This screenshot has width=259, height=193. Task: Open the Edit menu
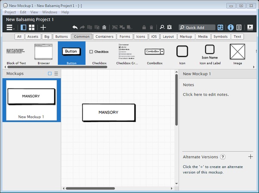click(x=23, y=12)
